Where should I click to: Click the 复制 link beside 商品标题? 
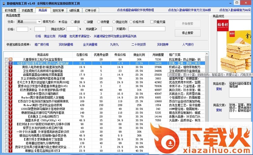pyautogui.click(x=219, y=89)
